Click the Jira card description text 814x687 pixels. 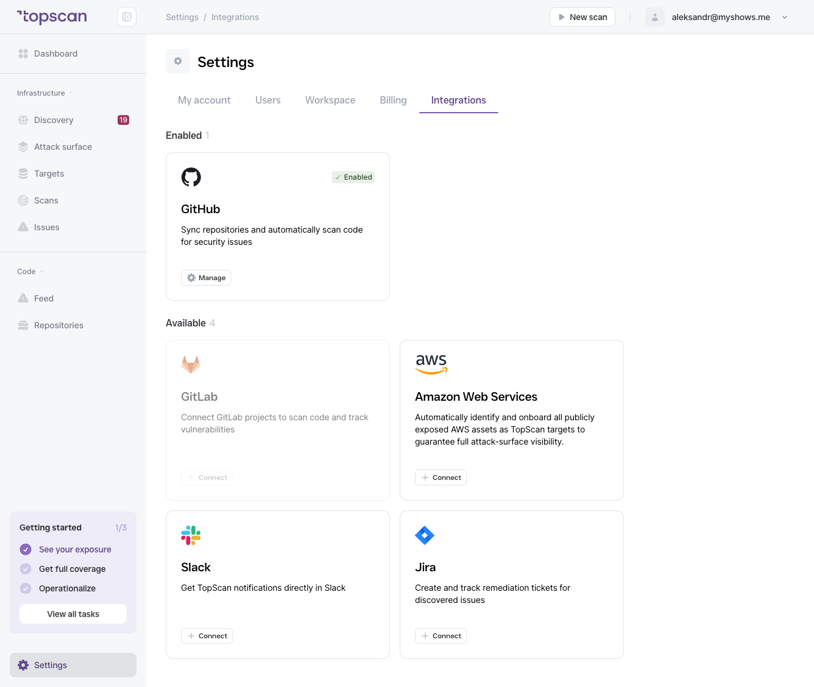pos(492,594)
